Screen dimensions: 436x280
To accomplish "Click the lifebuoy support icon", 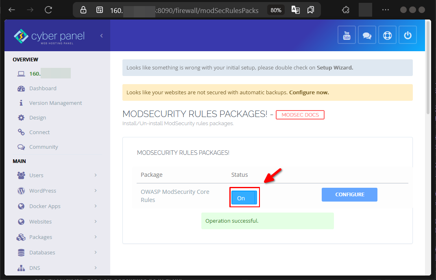I will click(x=387, y=35).
